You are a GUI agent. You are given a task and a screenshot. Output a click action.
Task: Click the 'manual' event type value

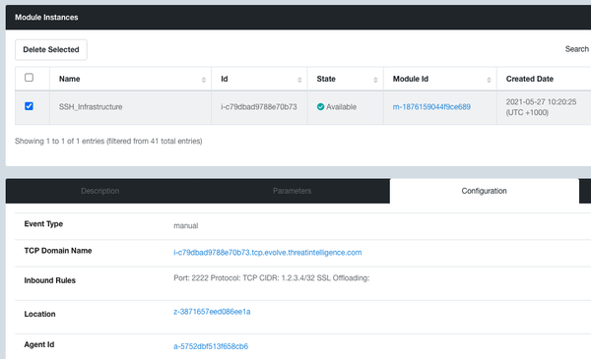[x=186, y=226]
